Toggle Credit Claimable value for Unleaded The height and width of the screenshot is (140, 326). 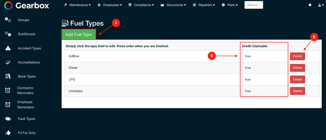point(248,91)
